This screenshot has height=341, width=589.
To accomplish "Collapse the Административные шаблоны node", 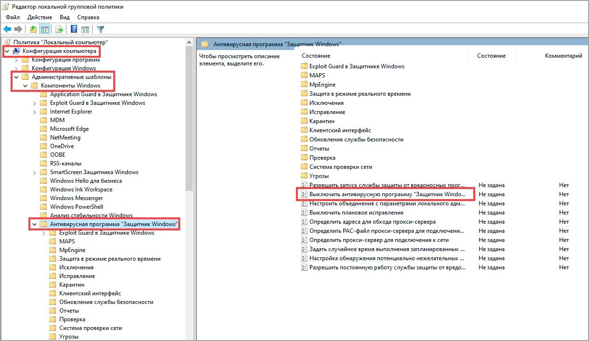I will point(16,77).
